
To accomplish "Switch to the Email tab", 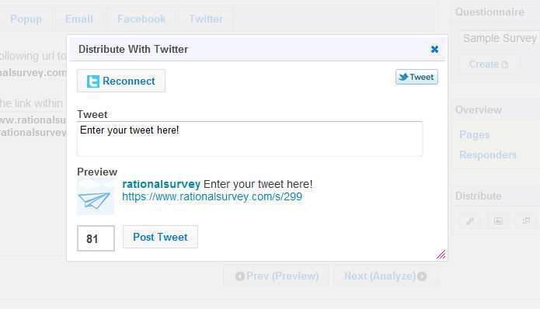I will pos(79,19).
